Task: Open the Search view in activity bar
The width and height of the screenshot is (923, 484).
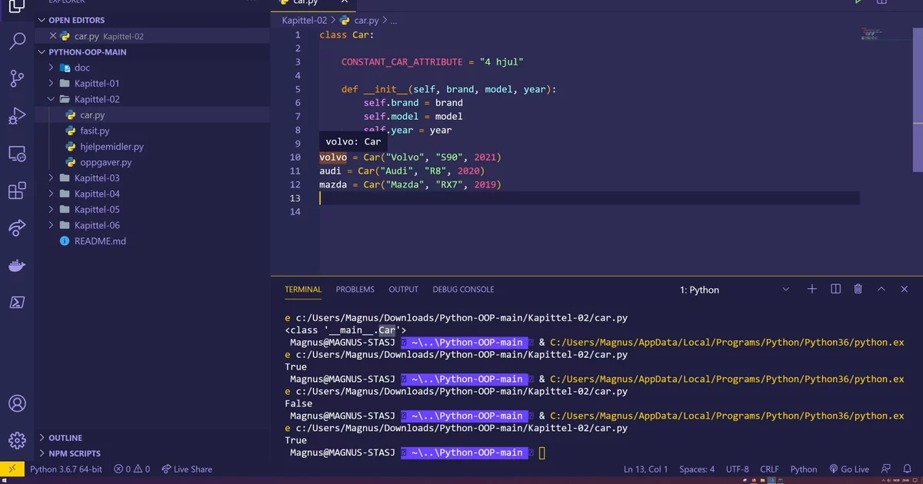Action: pos(17,41)
